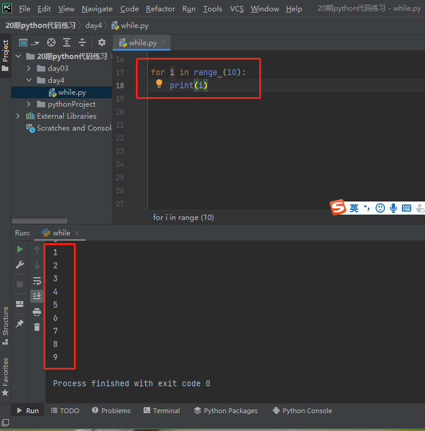Click the down stack trace arrow
The image size is (425, 431).
coord(37,265)
